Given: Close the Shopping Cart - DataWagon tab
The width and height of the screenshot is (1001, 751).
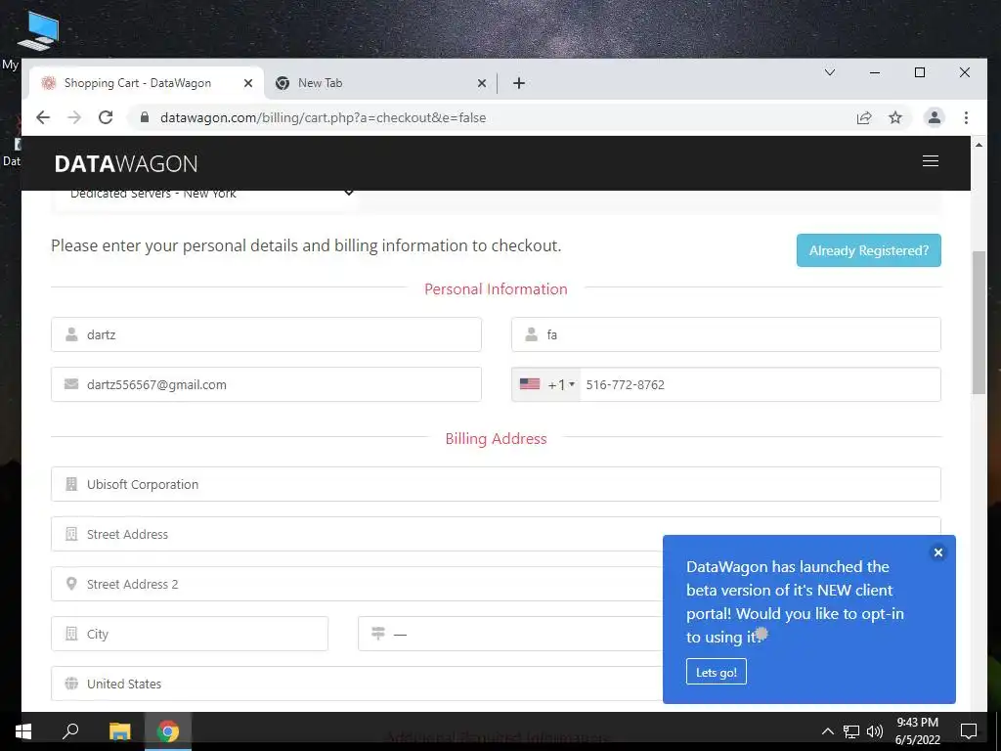Looking at the screenshot, I should tap(248, 83).
